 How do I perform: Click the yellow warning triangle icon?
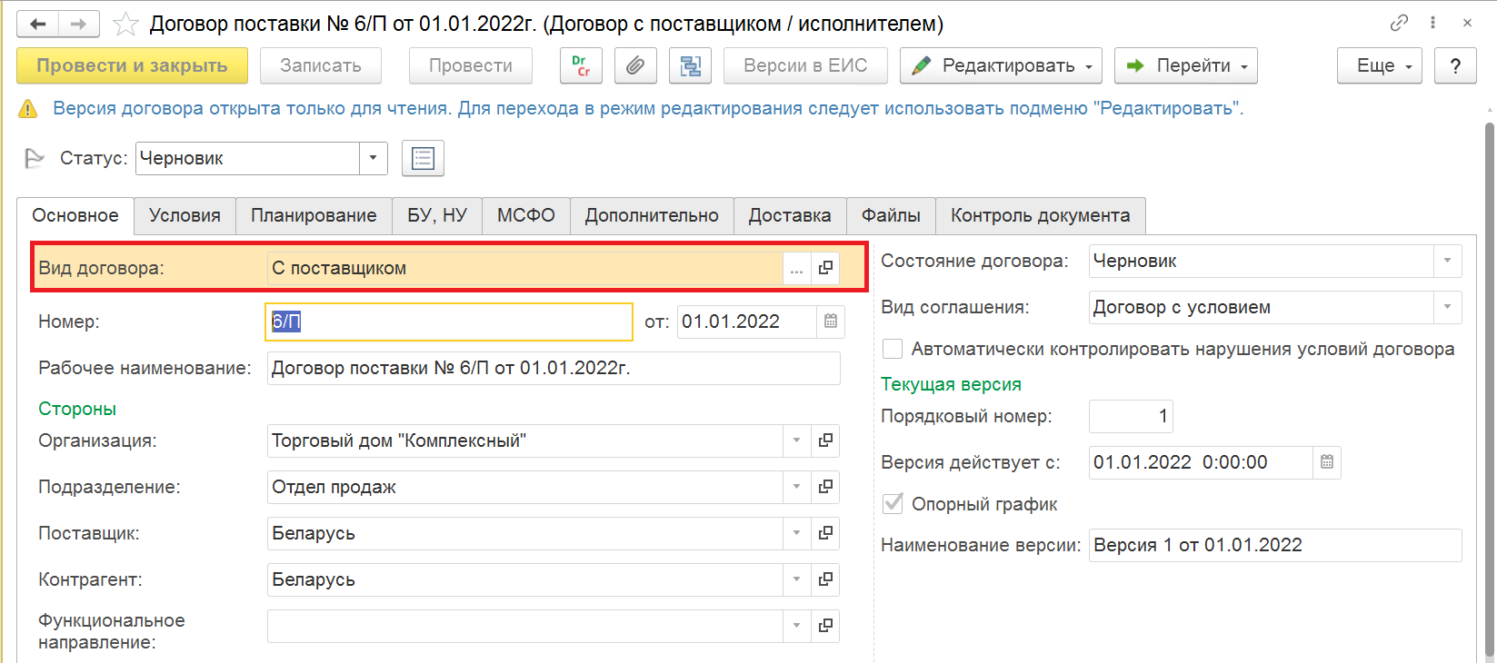(x=28, y=109)
